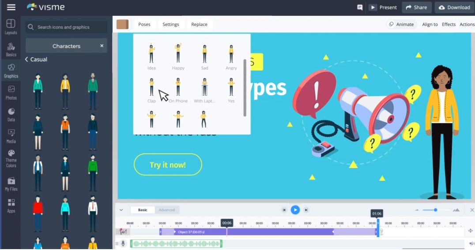Skip to the timeline end

306,210
